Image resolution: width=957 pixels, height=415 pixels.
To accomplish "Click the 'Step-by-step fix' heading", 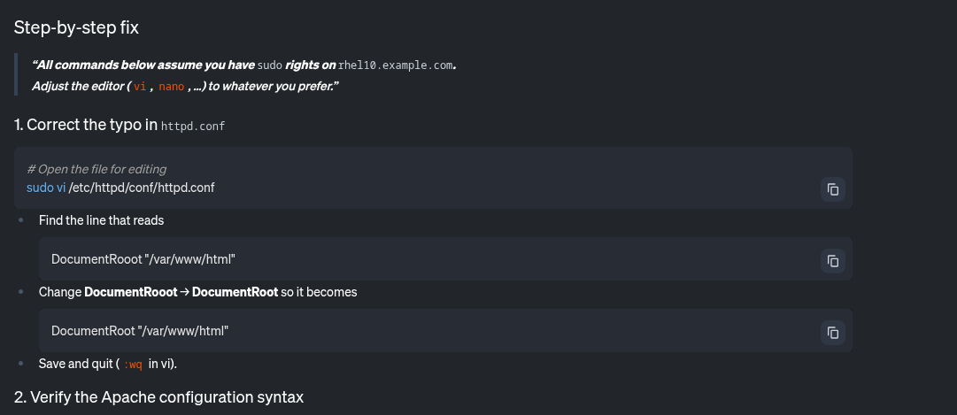I will (76, 27).
